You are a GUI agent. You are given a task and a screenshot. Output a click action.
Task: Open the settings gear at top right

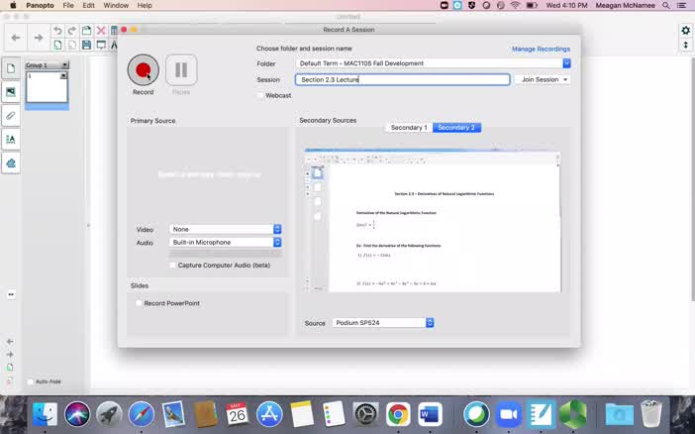pyautogui.click(x=685, y=31)
